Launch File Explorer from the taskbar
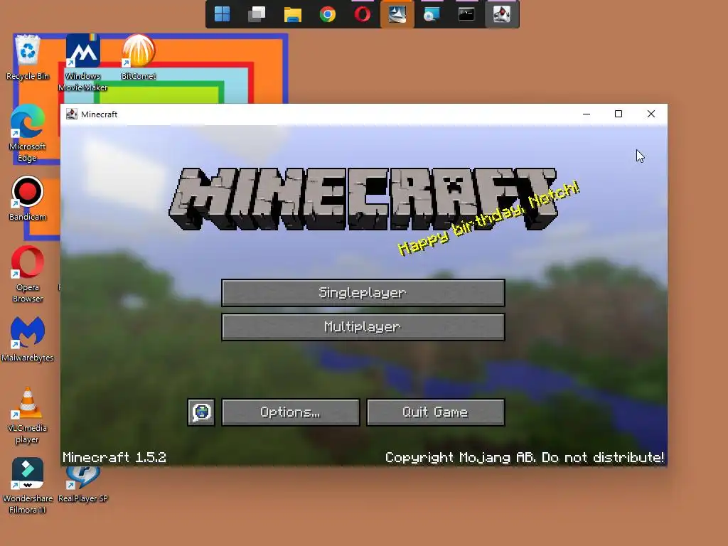This screenshot has width=728, height=546. 292,14
